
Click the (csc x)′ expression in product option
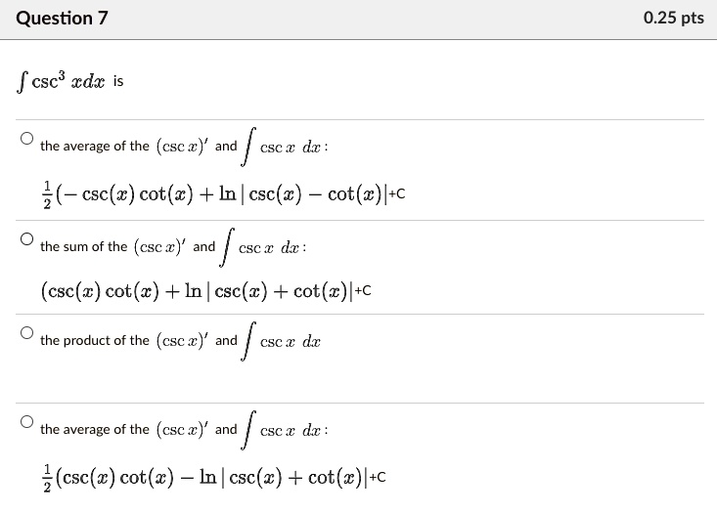(182, 341)
